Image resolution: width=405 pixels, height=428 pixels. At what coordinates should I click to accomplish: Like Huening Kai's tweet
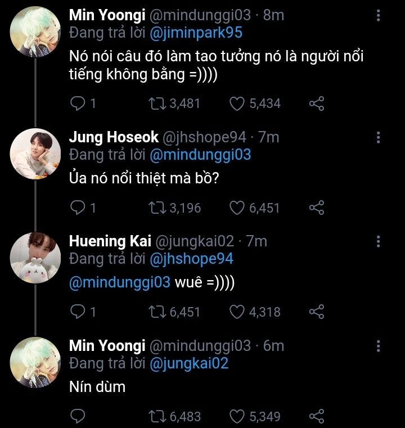coord(238,312)
